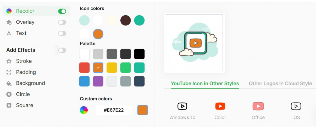Pick black from the palette
Image resolution: width=316 pixels, height=127 pixels.
point(139,54)
